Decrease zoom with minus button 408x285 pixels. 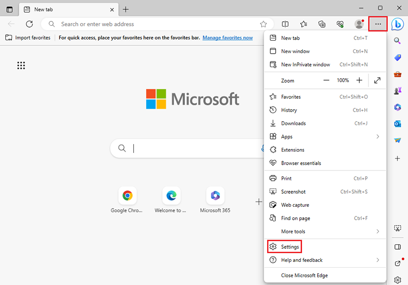point(326,80)
